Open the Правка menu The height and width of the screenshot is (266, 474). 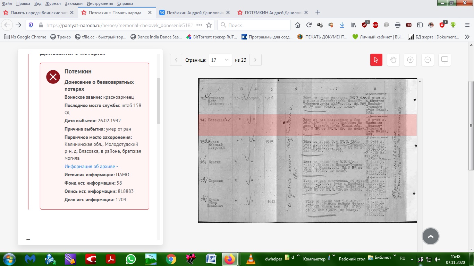(x=23, y=3)
